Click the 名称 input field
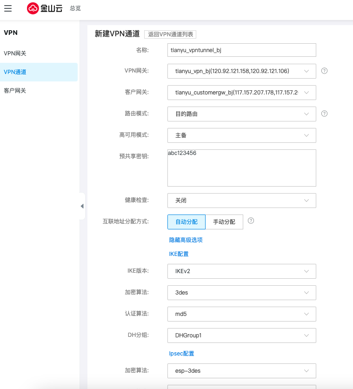353x389 pixels. tap(241, 50)
